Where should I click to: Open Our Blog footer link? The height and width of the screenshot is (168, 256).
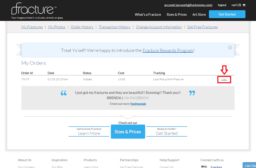coord(57,167)
